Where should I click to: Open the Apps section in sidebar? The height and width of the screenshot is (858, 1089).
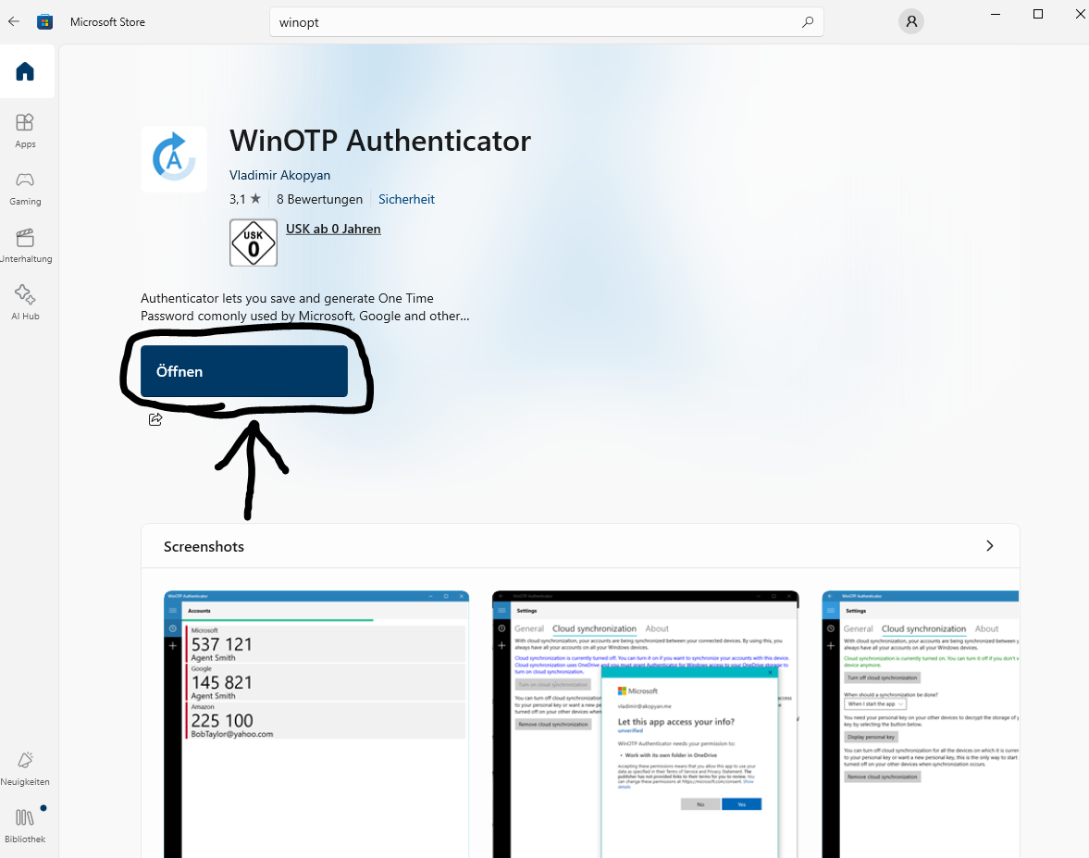[25, 131]
